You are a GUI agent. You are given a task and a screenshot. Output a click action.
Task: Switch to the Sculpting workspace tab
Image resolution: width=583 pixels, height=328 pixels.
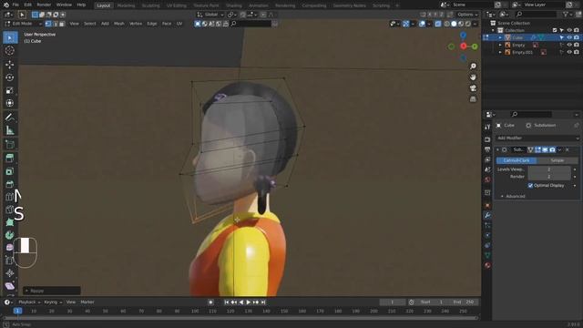tap(150, 5)
